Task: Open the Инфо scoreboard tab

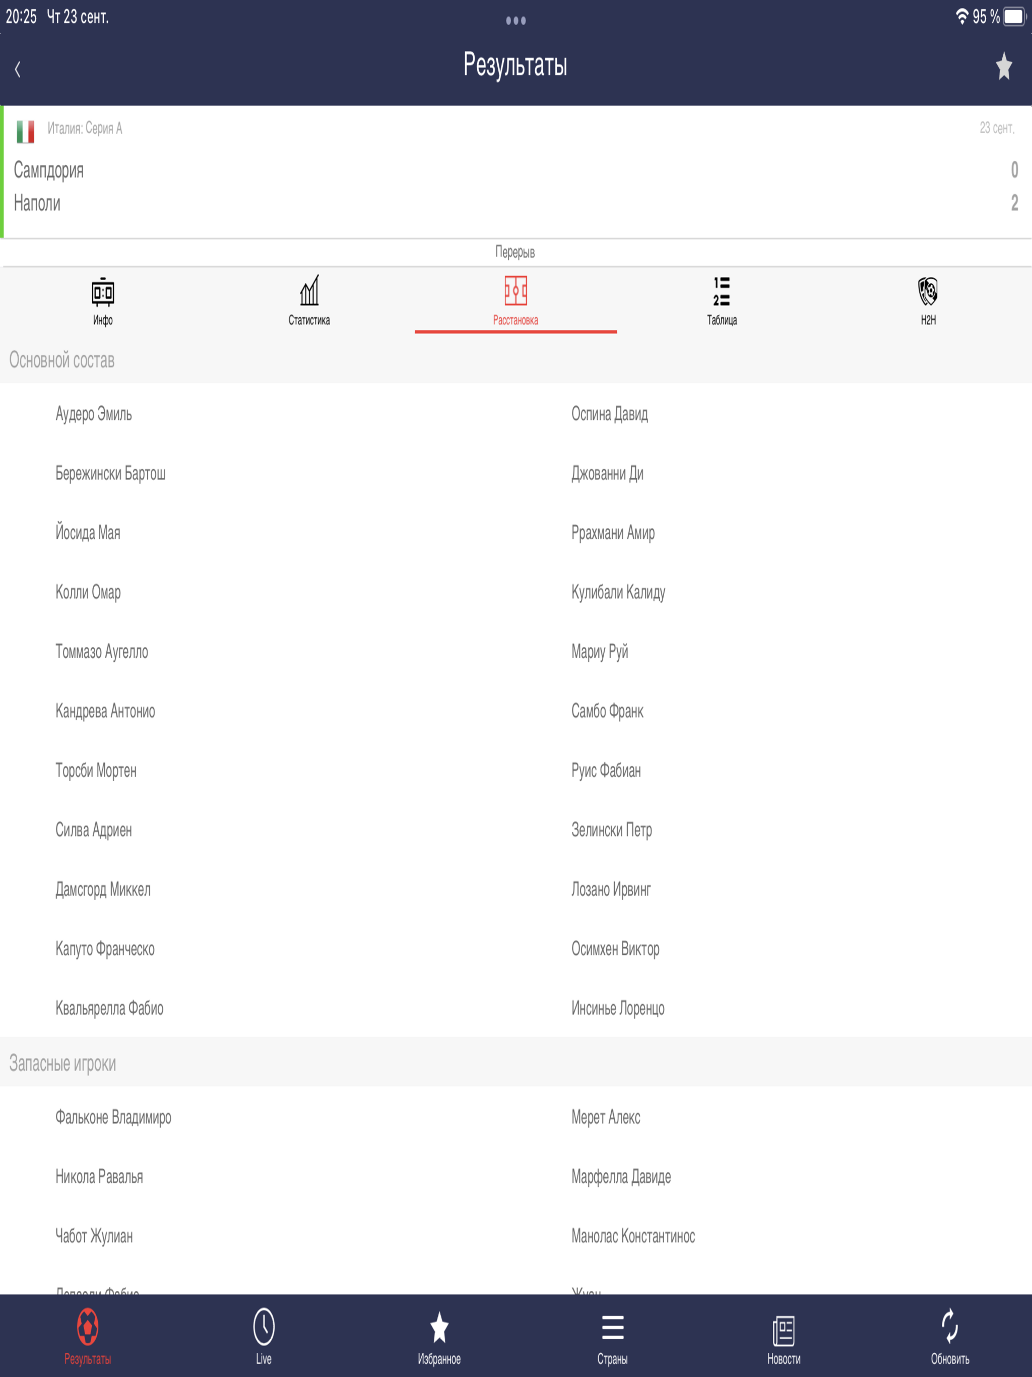Action: (103, 301)
